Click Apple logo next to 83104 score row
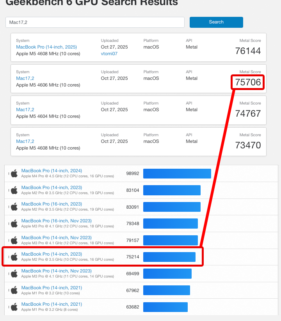 click(x=14, y=190)
